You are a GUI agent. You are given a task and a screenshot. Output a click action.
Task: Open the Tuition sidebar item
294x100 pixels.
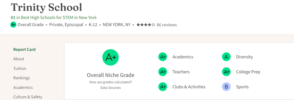(20, 68)
